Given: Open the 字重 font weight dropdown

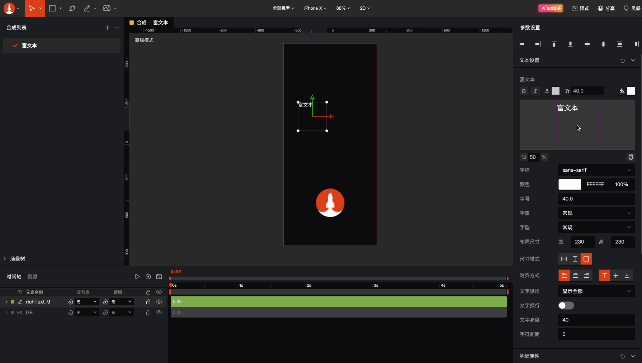Looking at the screenshot, I should point(596,213).
